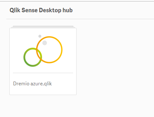Click the center of the orange circle thumbnail
This screenshot has height=117, width=154.
coord(49,50)
